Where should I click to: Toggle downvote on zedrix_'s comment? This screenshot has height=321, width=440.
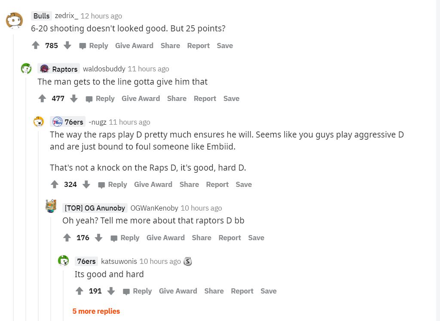pyautogui.click(x=67, y=45)
